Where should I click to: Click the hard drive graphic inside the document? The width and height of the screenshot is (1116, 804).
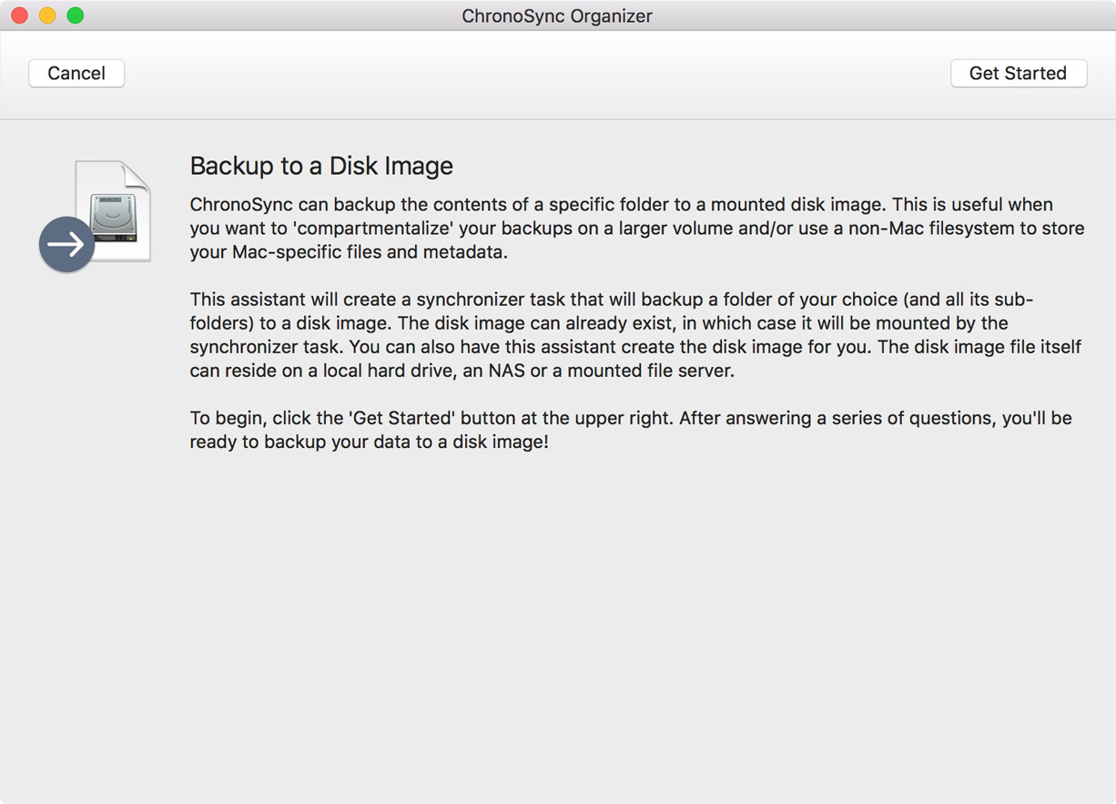[114, 217]
